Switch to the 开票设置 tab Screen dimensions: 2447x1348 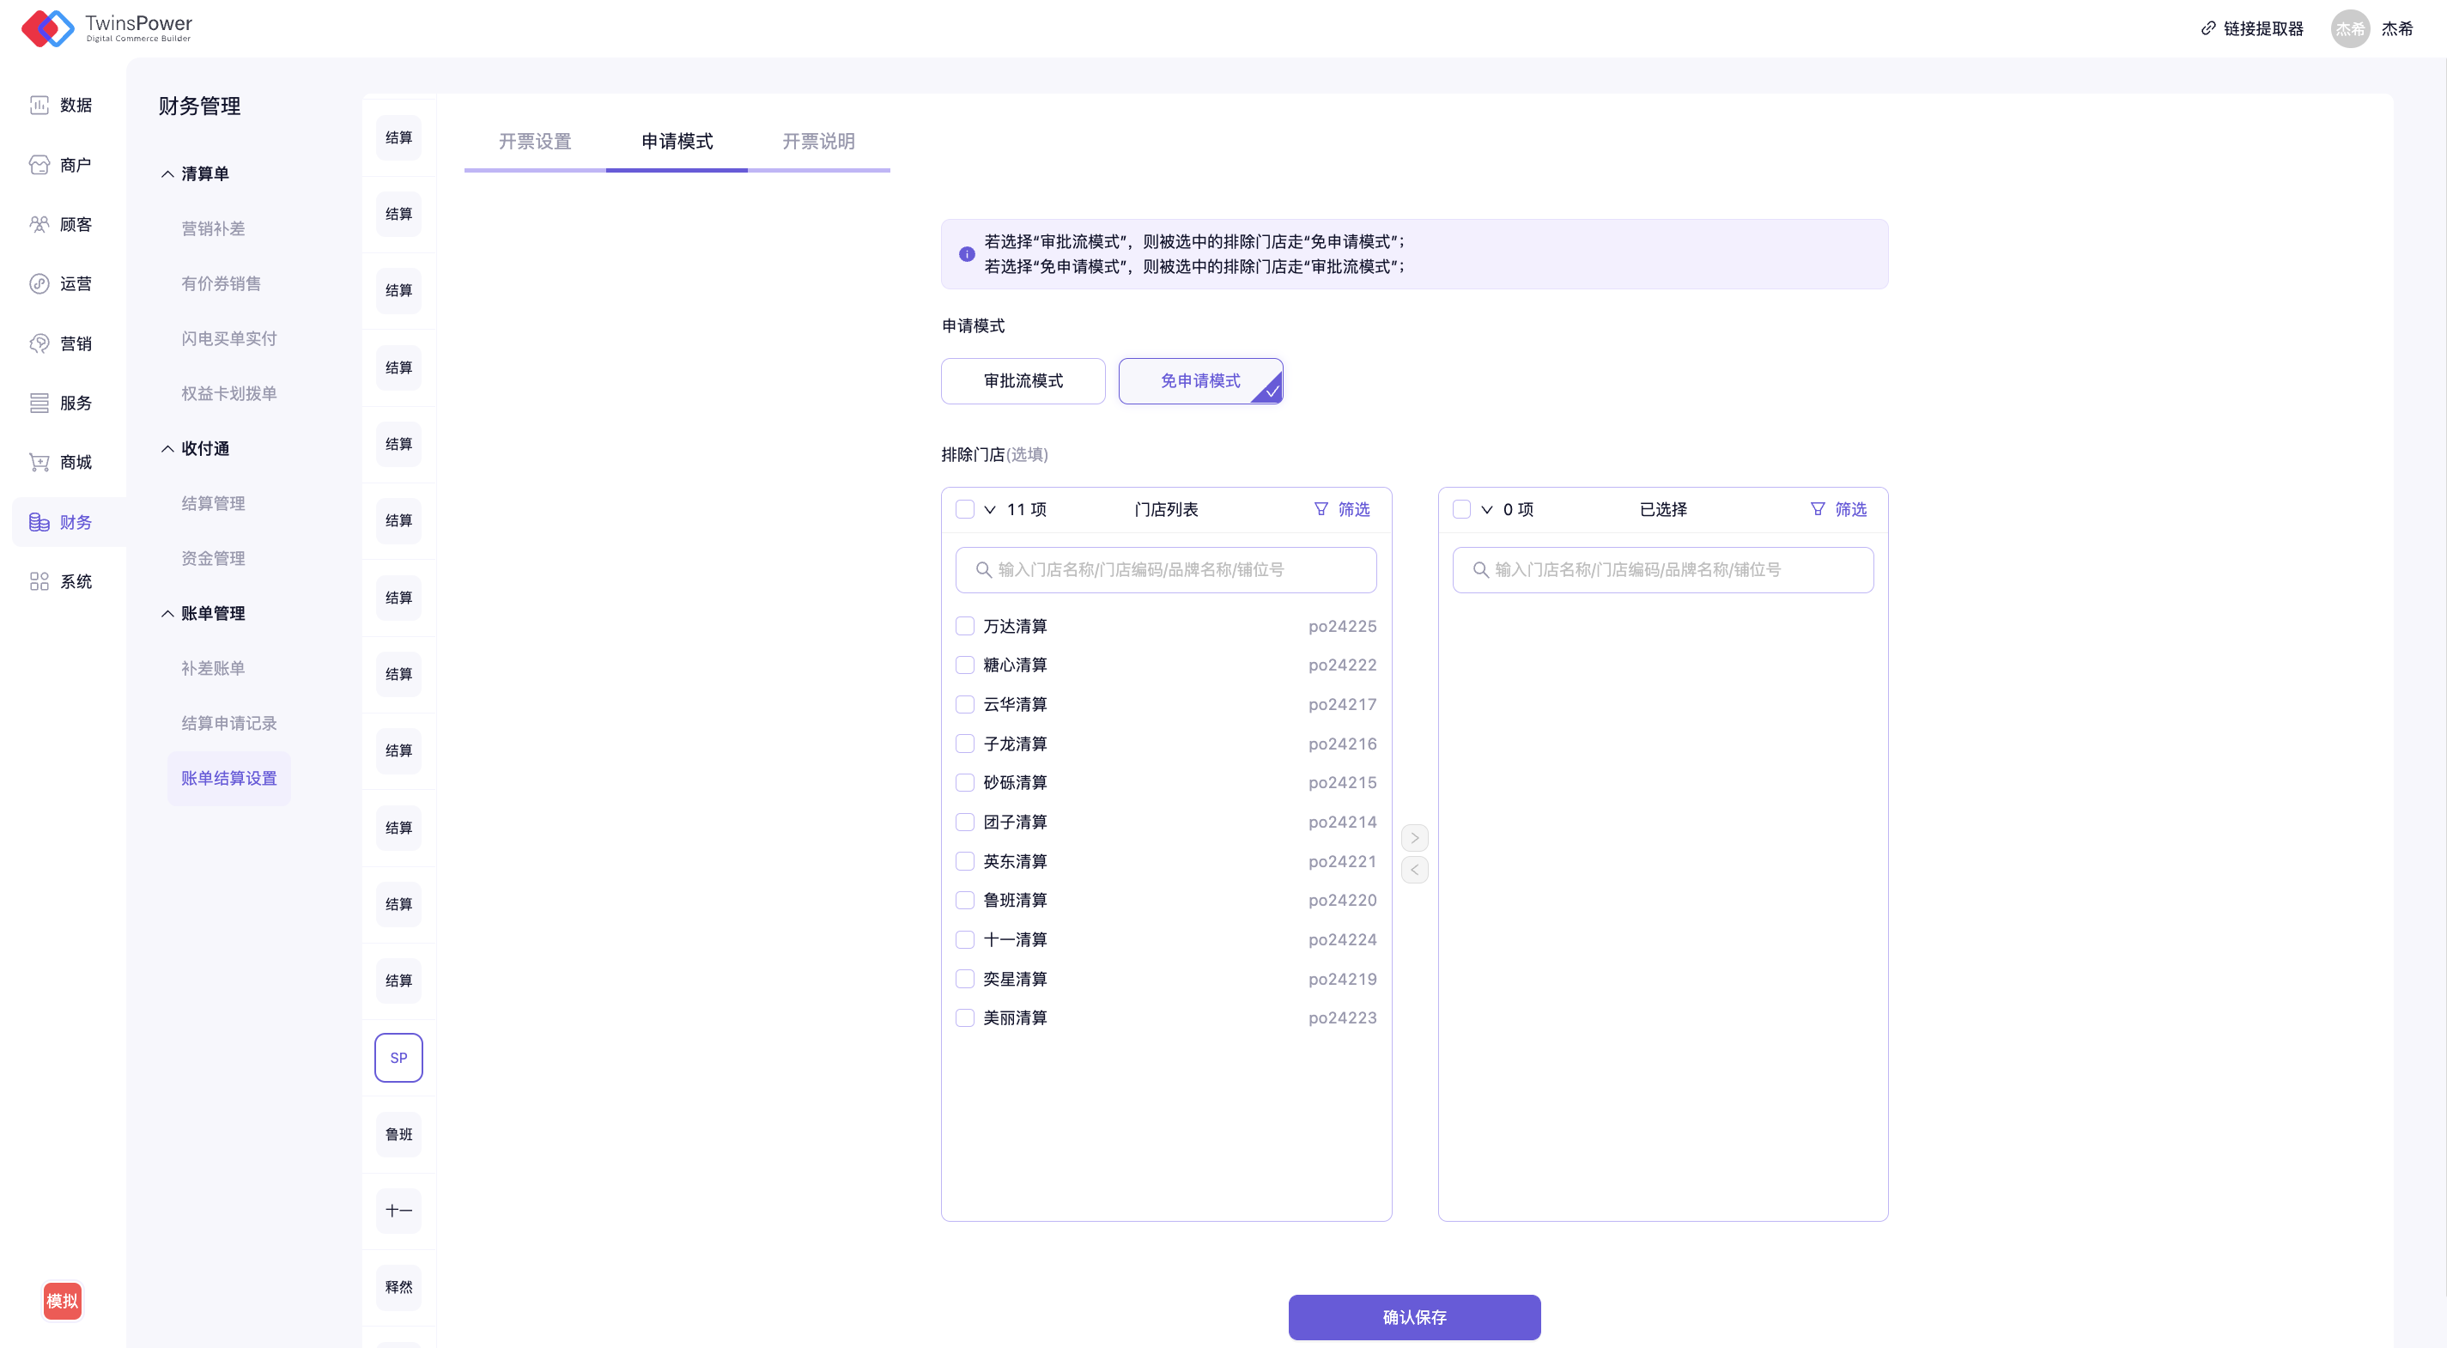(535, 142)
